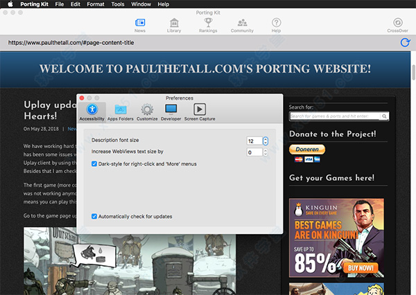Click the Doneren donate button
The width and height of the screenshot is (416, 295).
pos(307,149)
